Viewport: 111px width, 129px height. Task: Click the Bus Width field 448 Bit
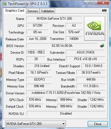[x=91, y=79]
